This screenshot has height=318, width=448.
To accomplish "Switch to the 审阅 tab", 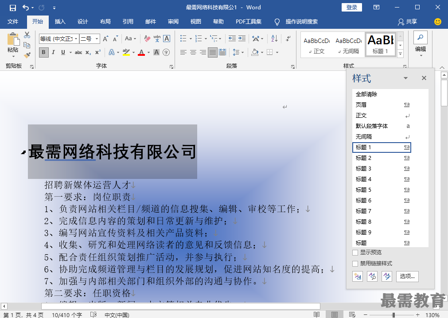I will click(x=173, y=22).
